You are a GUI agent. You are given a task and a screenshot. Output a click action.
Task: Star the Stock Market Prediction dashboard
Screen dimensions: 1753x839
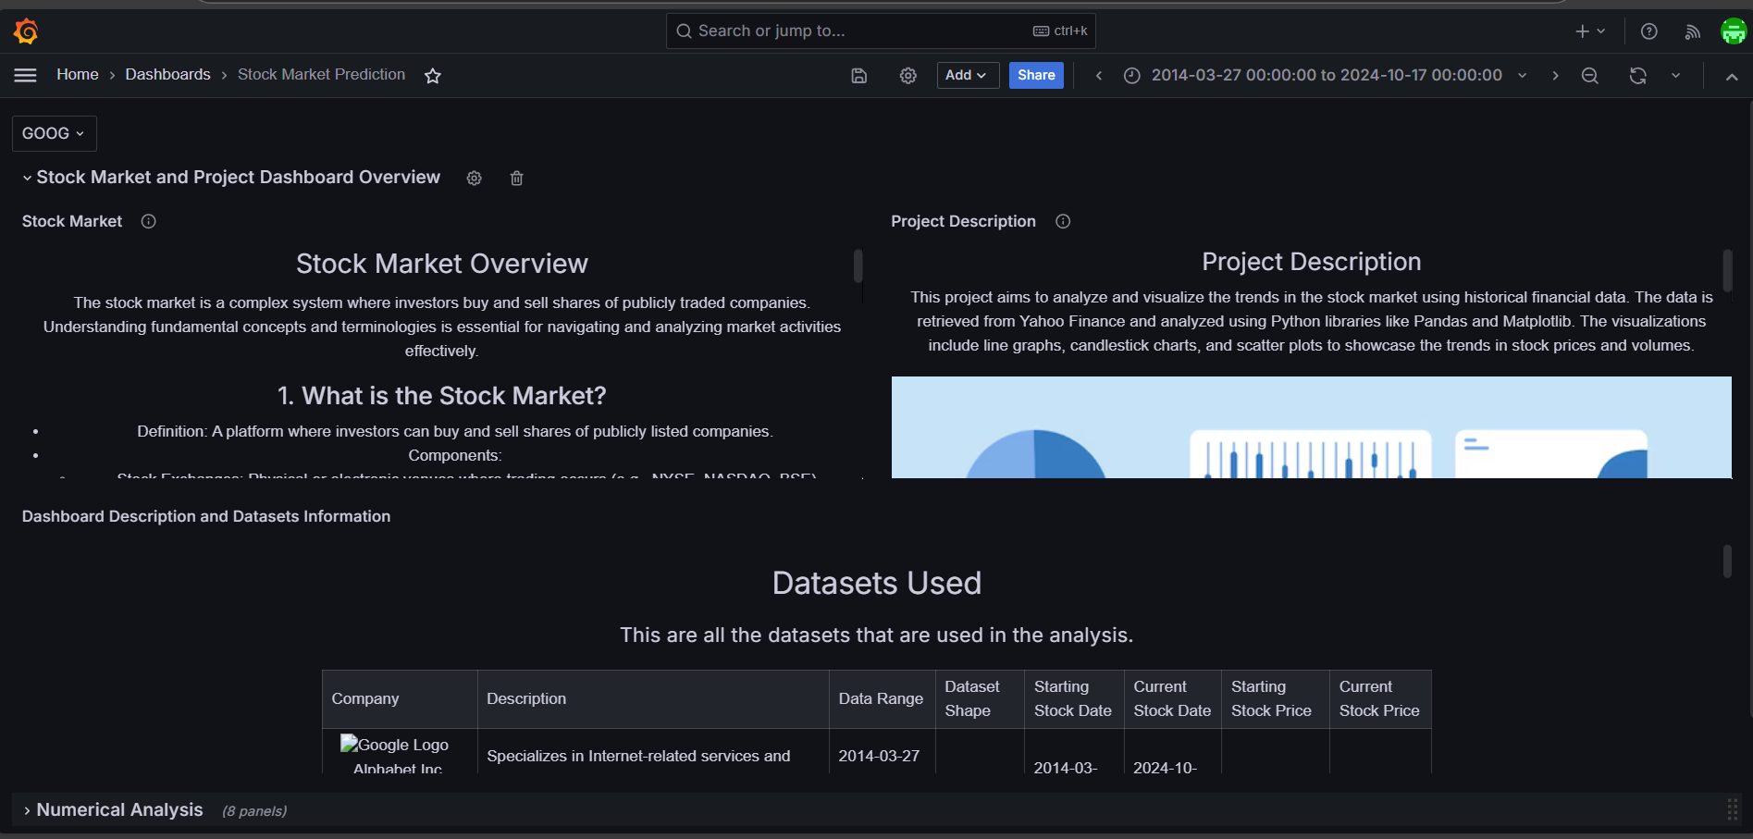point(432,76)
